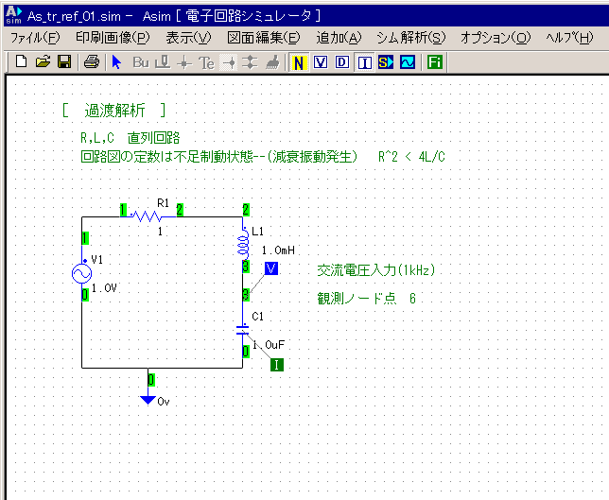Viewport: 609px width, 500px height.
Task: Open the 印刷画像(P) menu
Action: click(113, 38)
